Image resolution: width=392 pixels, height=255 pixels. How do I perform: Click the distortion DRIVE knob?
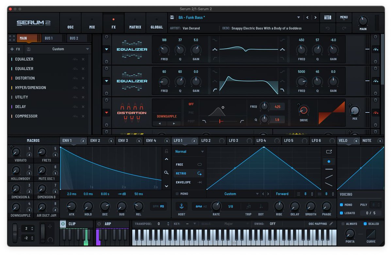pyautogui.click(x=303, y=110)
